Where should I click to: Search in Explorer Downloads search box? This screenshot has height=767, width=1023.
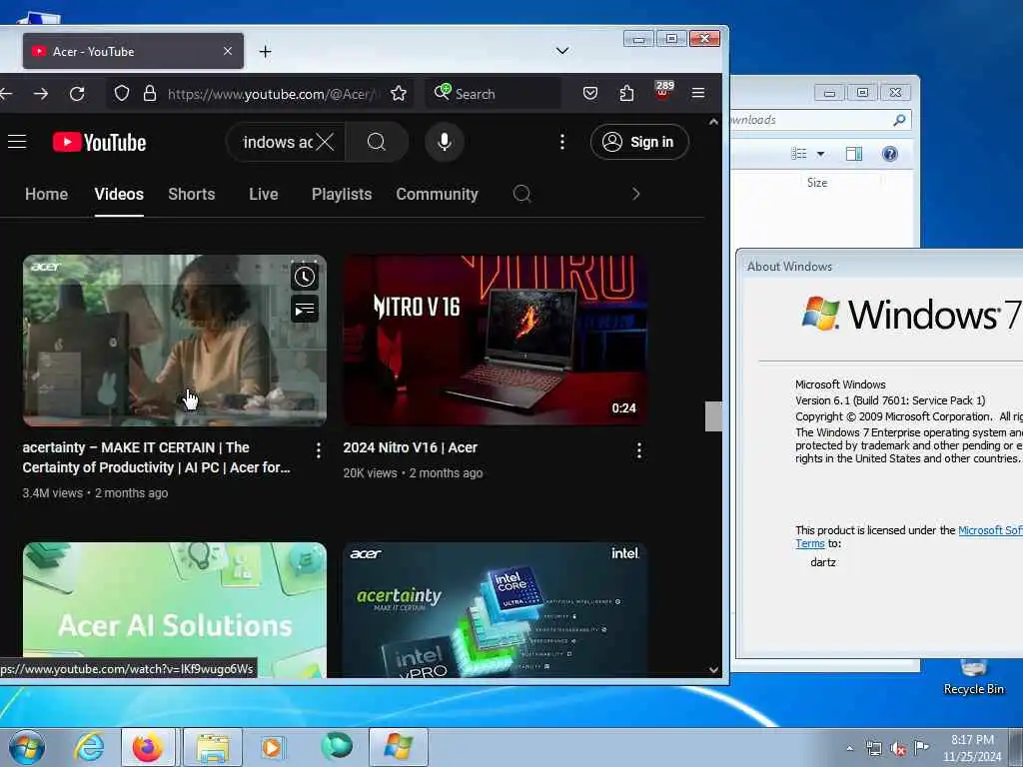pyautogui.click(x=821, y=120)
